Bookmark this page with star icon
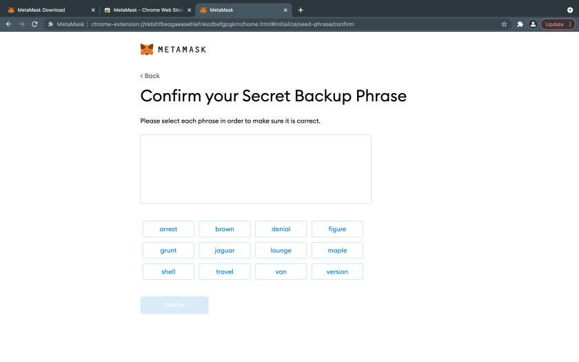 coord(504,24)
